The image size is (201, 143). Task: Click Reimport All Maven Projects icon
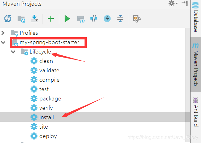point(8,19)
